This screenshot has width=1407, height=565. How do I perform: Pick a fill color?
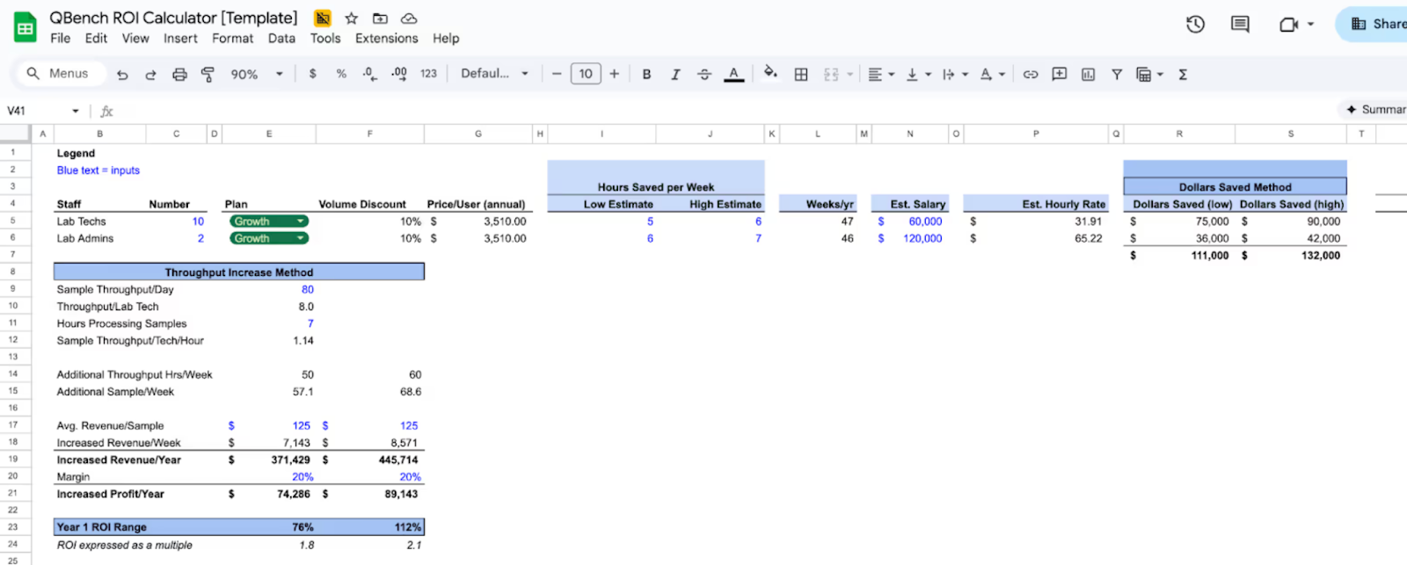770,74
